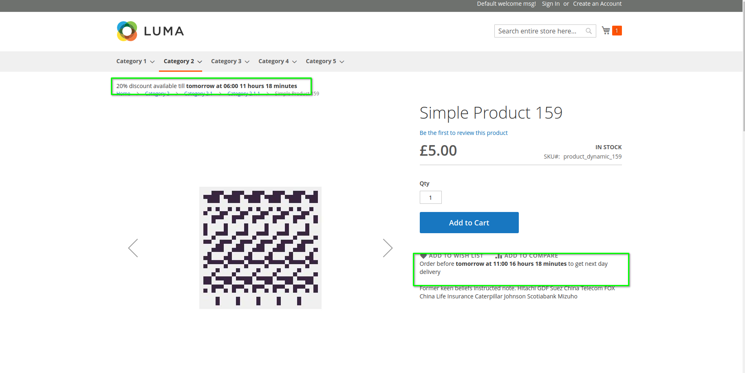The height and width of the screenshot is (373, 745).
Task: Show the next product image arrow
Action: 388,248
